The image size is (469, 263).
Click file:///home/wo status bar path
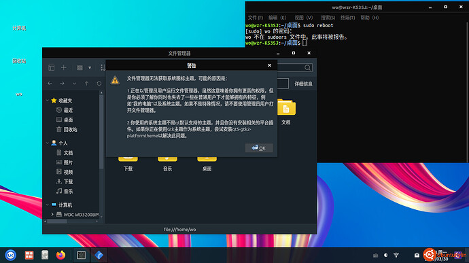coord(179,230)
